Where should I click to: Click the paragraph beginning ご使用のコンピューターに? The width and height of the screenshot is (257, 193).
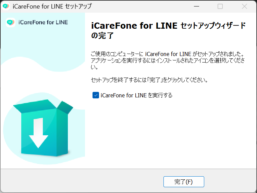[168, 60]
